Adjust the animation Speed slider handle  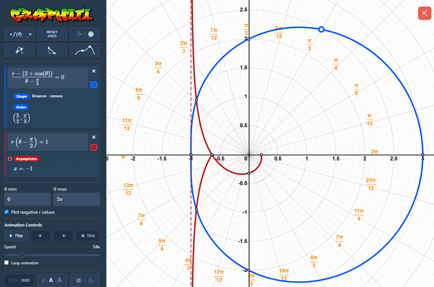(x=22, y=255)
